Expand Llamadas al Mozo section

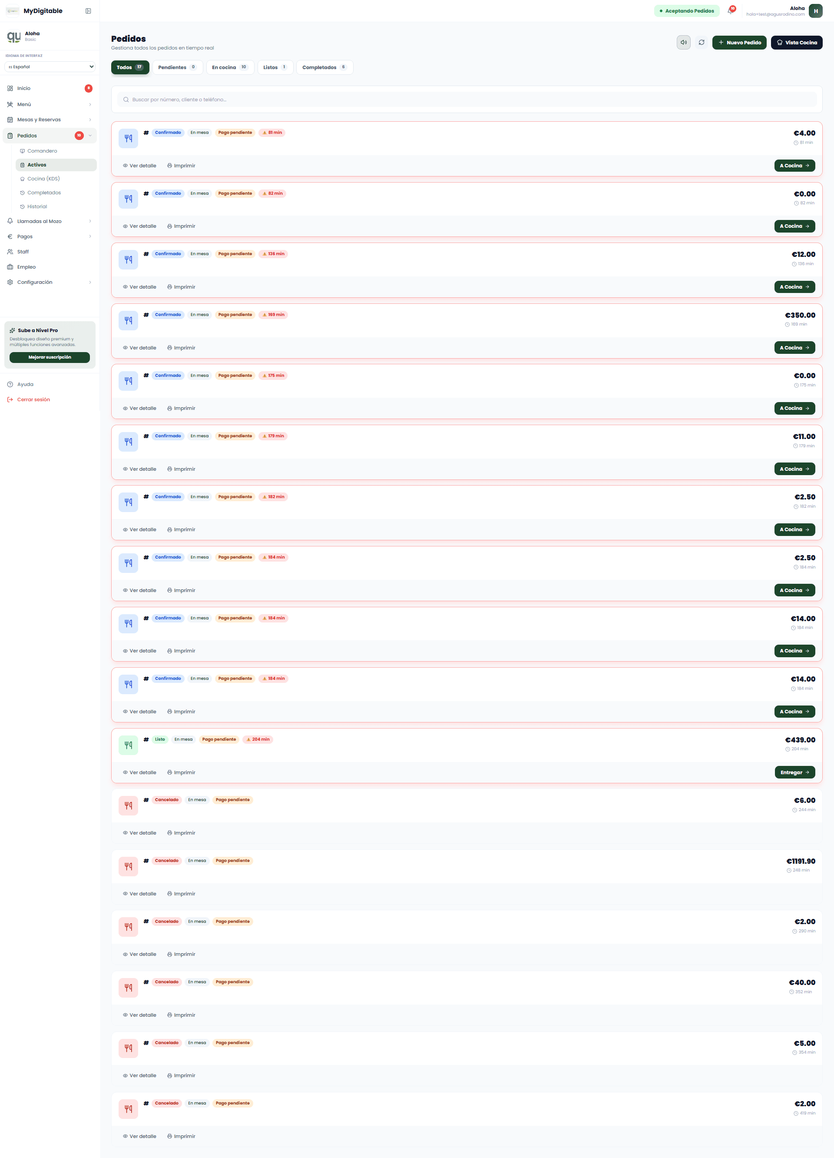[50, 221]
